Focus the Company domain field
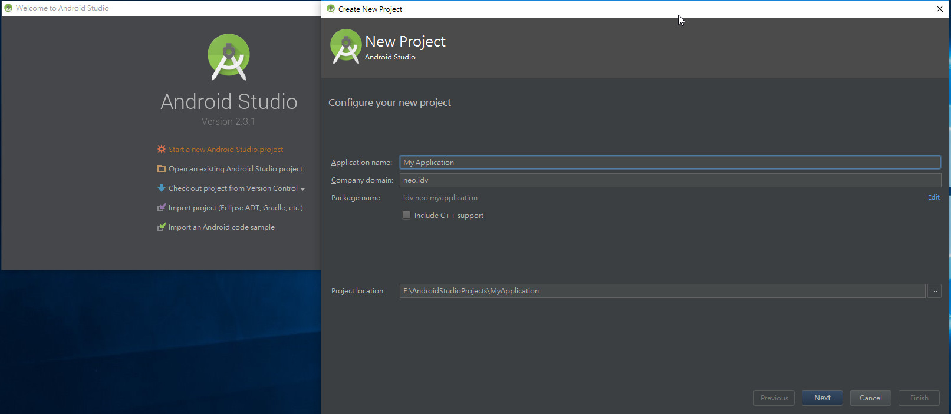 670,180
